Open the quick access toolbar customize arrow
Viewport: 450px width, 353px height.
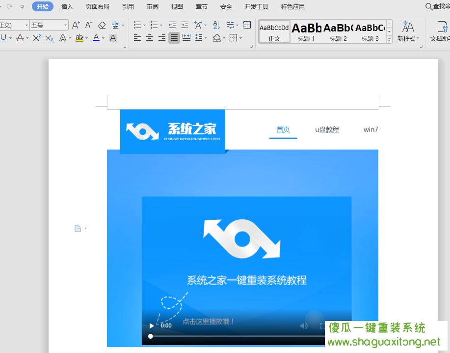pos(22,6)
